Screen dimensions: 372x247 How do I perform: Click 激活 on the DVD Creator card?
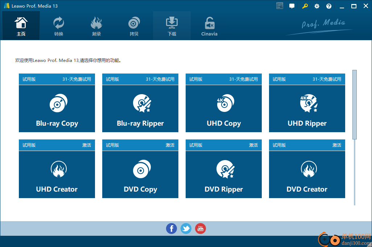(337, 145)
